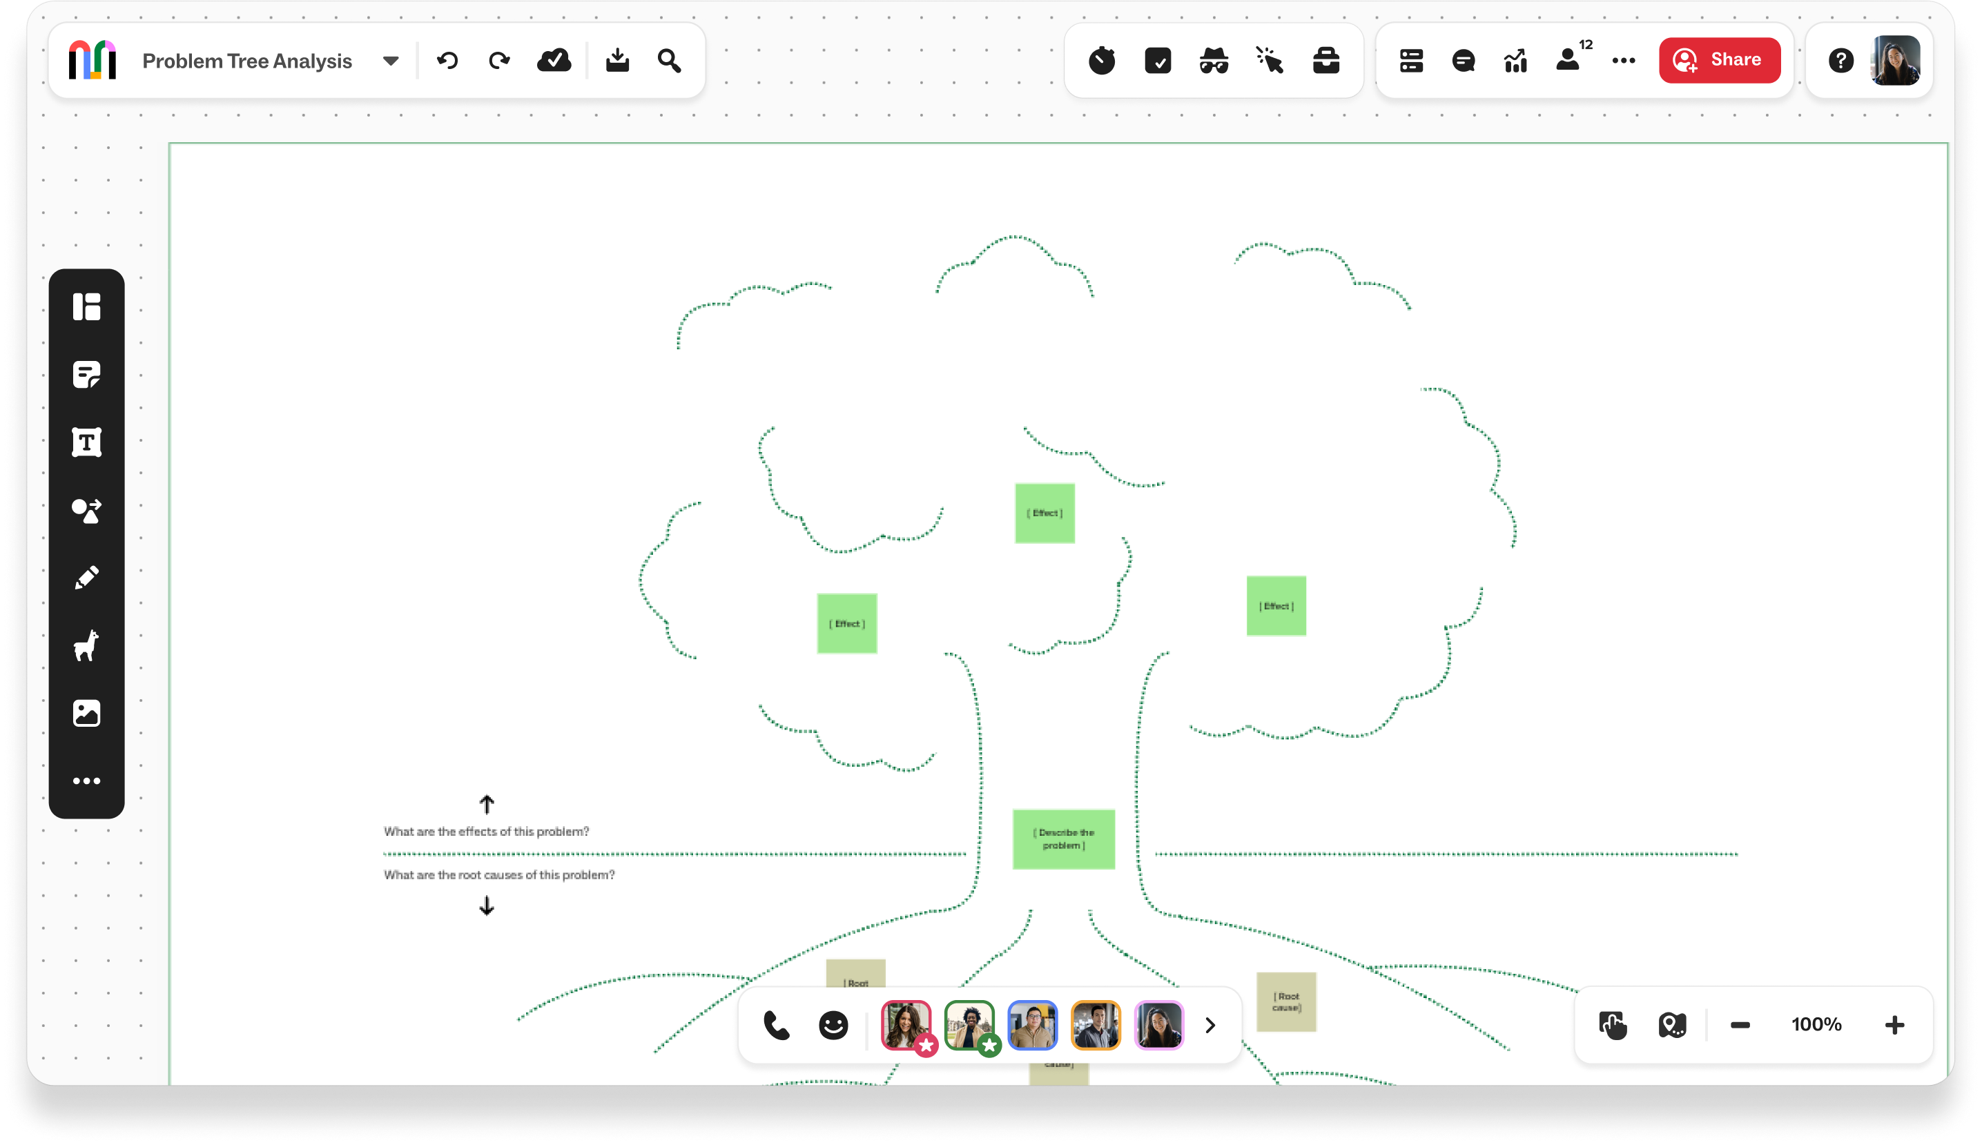Open the llama icons library
Viewport: 1982px width, 1145px height.
[x=86, y=645]
